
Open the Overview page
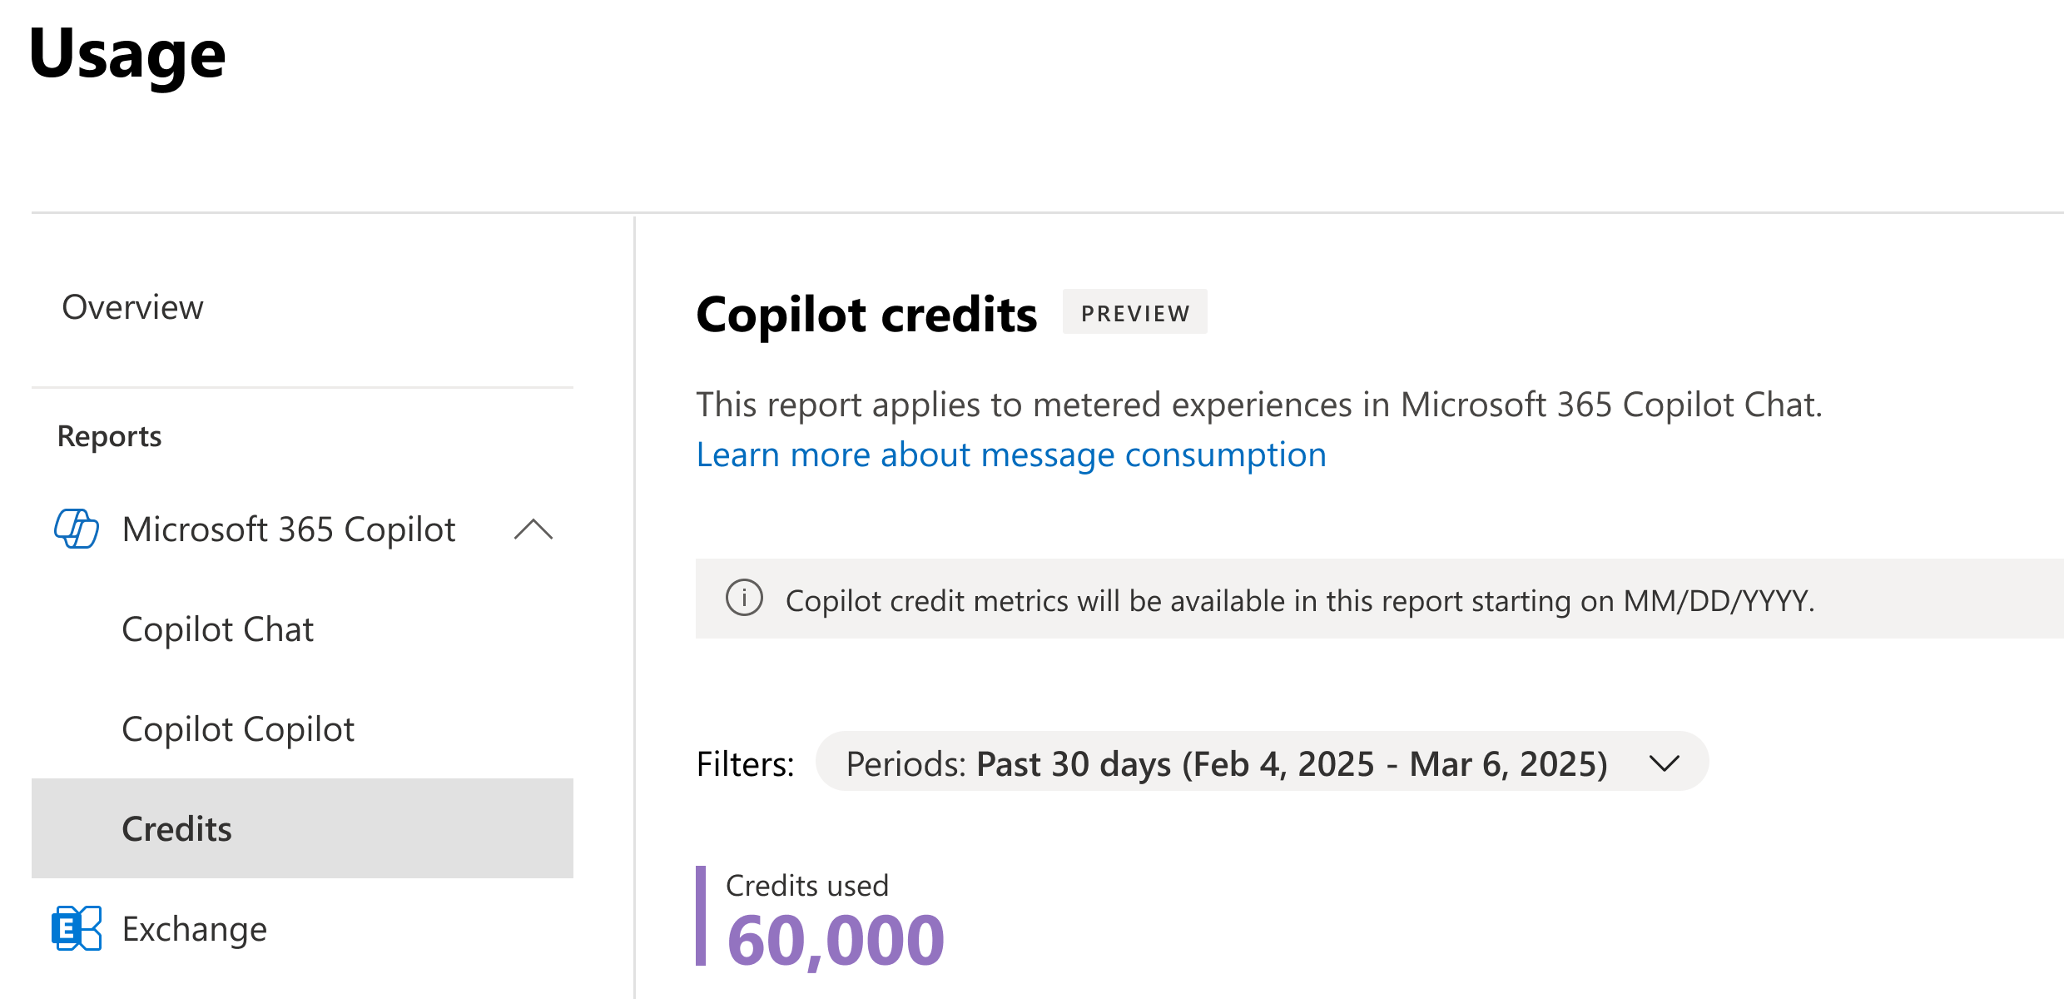coord(133,307)
